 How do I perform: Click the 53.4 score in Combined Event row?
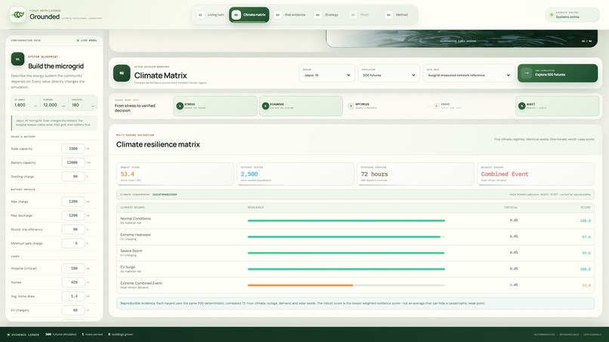586,285
